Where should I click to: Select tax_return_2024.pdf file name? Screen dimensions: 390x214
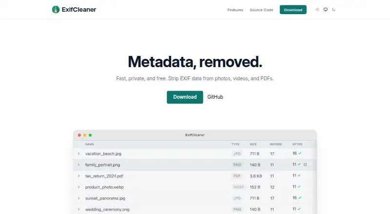(104, 176)
